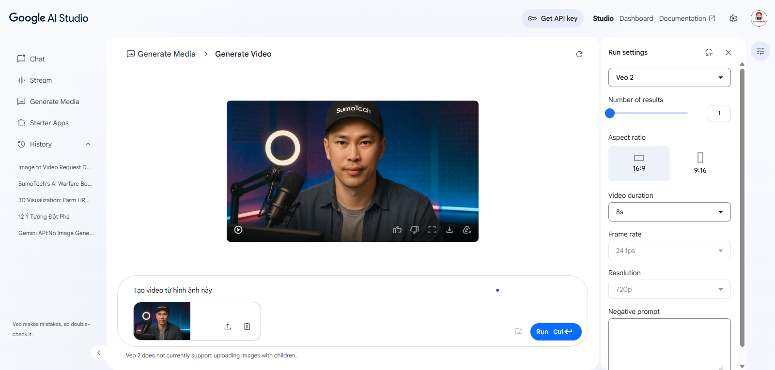Click the add image icon near Run

(519, 332)
